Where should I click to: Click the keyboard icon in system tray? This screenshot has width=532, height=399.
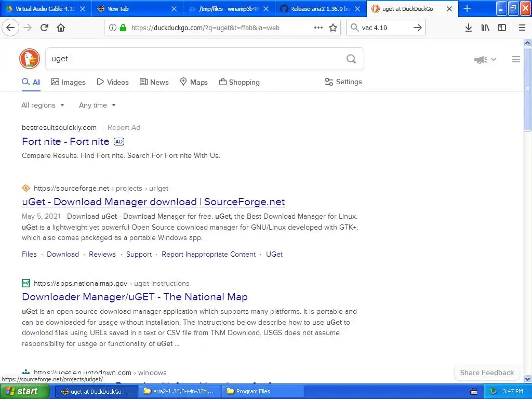(x=474, y=392)
